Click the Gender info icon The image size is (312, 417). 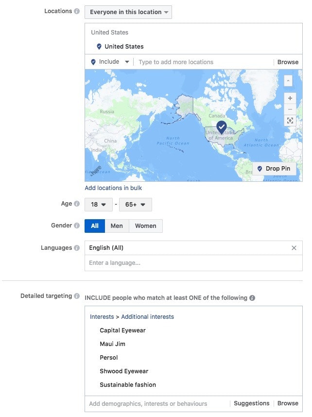tap(77, 226)
